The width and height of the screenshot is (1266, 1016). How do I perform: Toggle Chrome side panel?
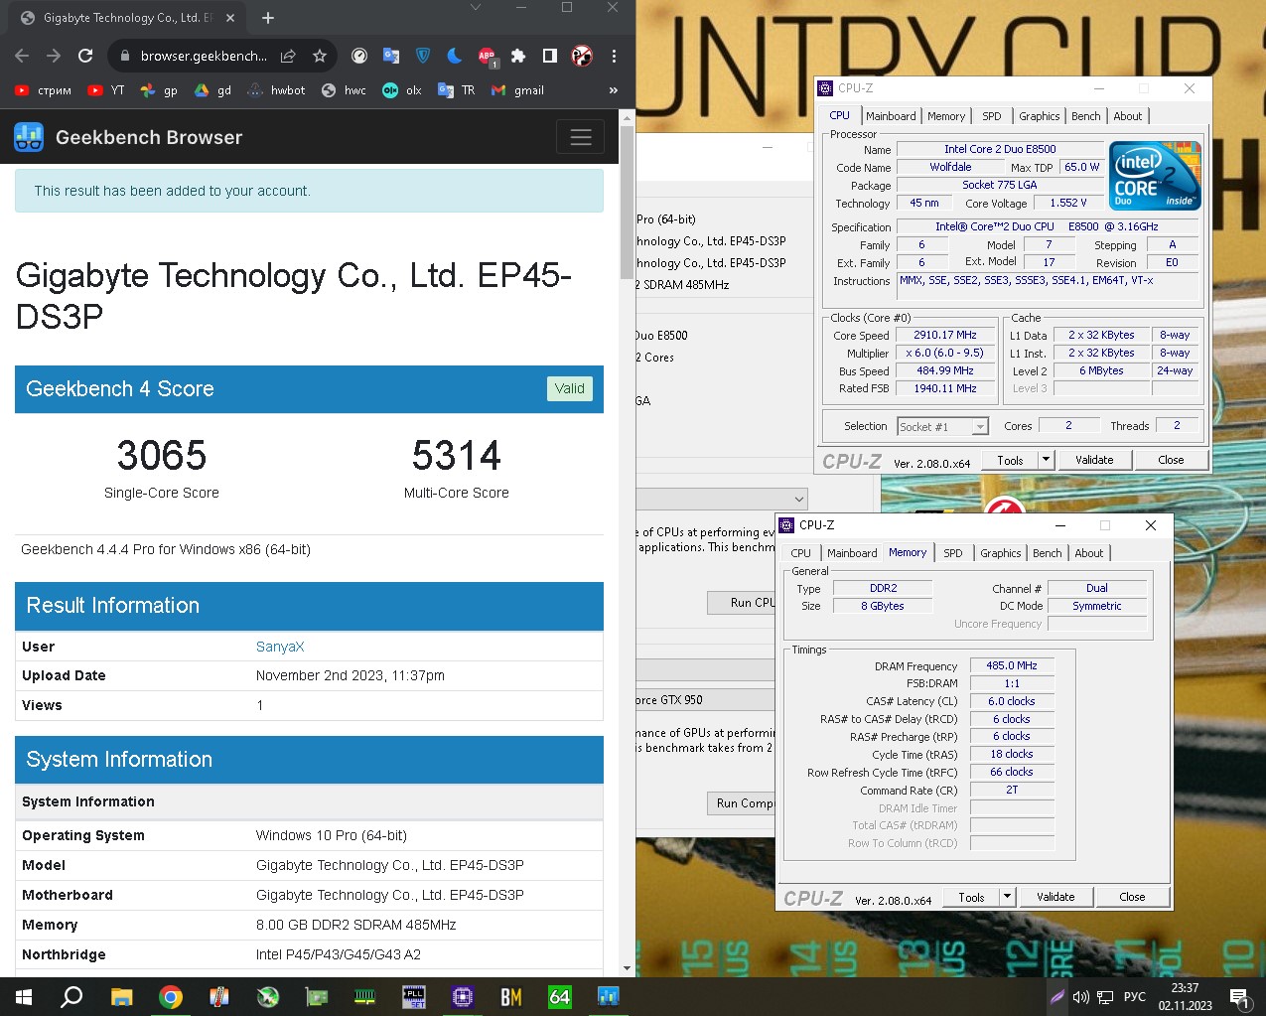click(x=550, y=56)
